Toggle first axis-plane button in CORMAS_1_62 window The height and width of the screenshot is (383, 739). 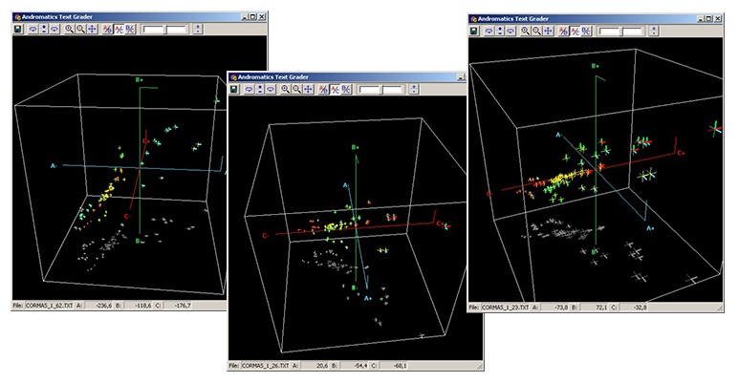point(108,30)
